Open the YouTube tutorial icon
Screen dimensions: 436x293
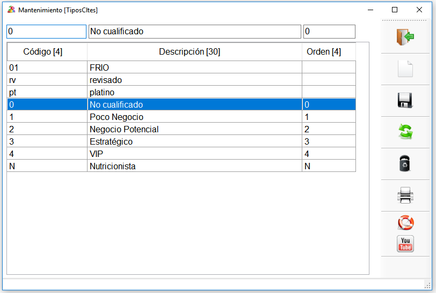(x=405, y=244)
